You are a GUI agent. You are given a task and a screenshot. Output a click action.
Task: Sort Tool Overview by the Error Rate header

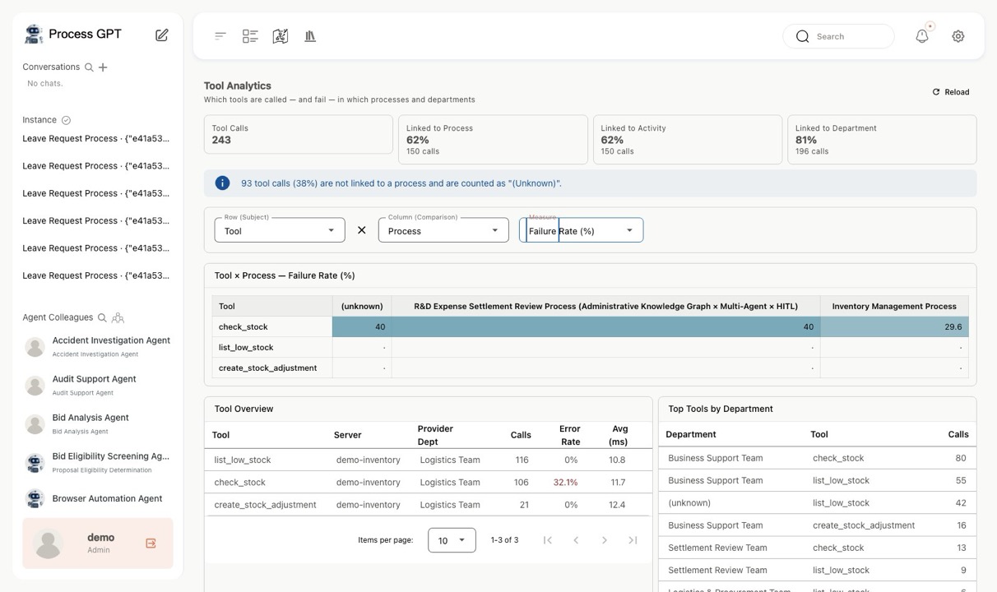[x=569, y=435]
